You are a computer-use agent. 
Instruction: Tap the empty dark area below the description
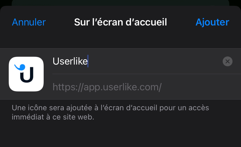(x=120, y=135)
